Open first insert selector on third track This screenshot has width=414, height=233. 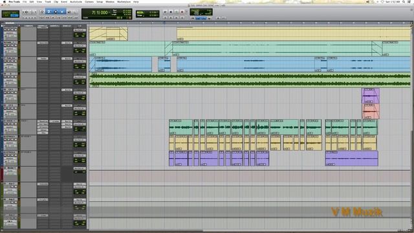[43, 58]
